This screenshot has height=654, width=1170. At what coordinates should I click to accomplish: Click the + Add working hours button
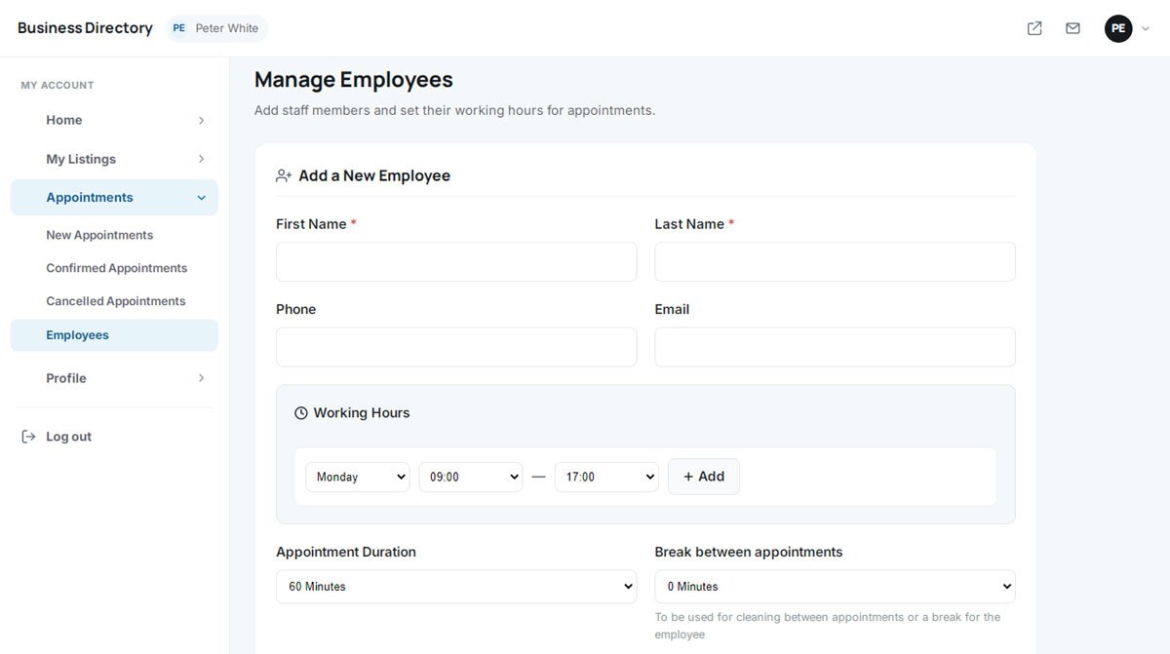click(704, 477)
